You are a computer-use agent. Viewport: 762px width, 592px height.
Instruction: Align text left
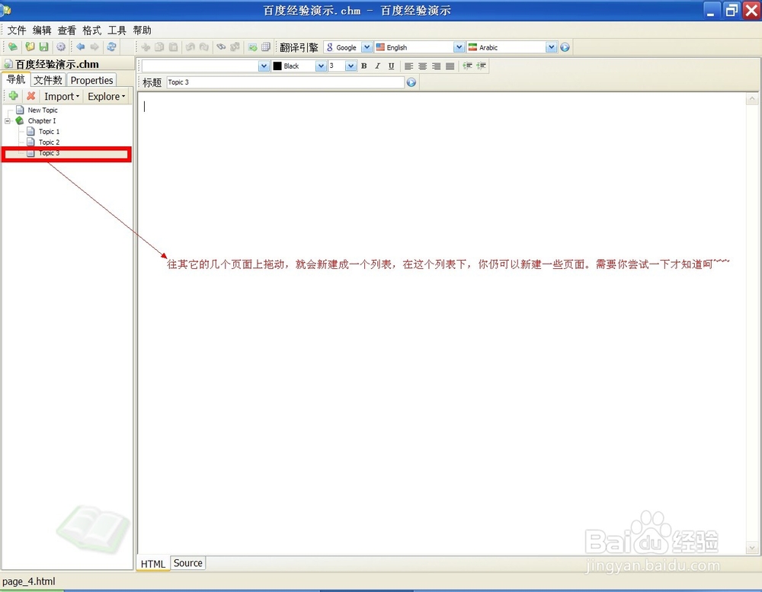click(x=408, y=66)
